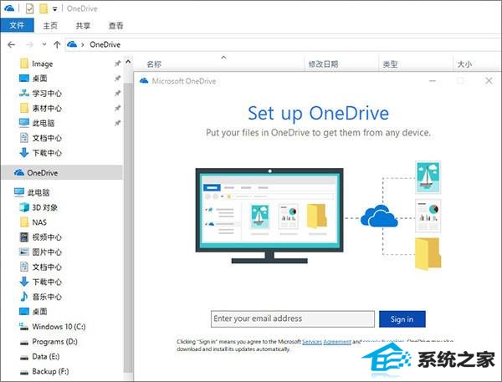
Task: Click Backup (F:) drive
Action: [50, 371]
